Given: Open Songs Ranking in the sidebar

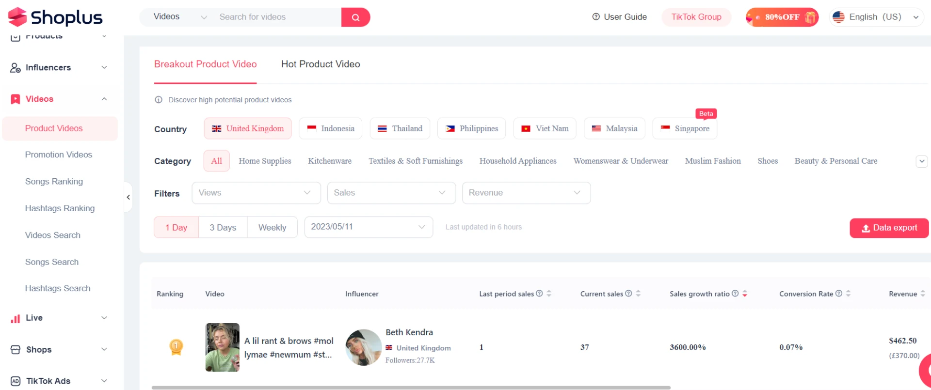Looking at the screenshot, I should (54, 182).
